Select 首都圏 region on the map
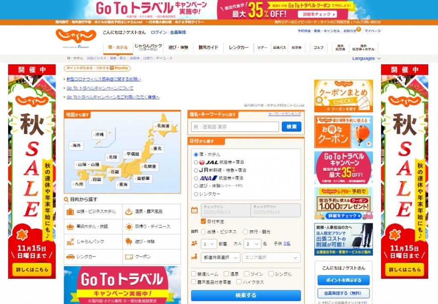 point(143,178)
